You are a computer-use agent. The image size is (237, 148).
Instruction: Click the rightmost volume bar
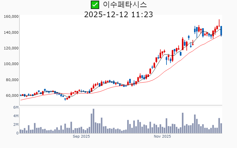pos(221,128)
